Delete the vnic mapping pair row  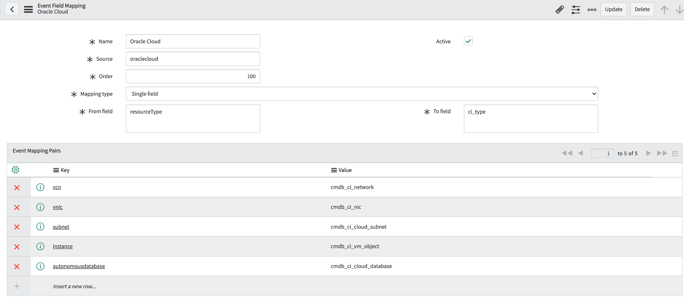coord(17,207)
